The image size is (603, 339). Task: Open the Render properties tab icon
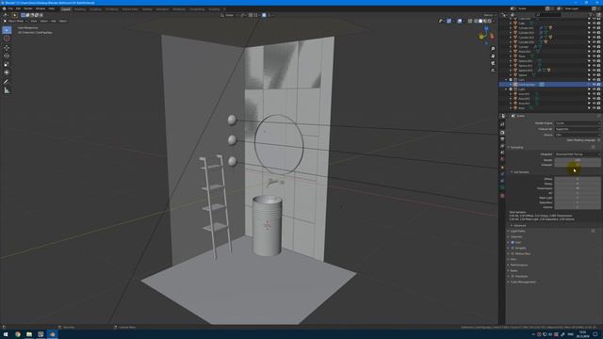(502, 133)
